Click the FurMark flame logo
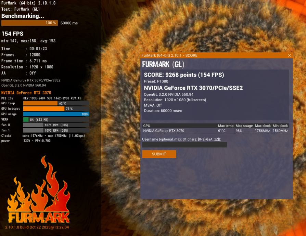 click(x=39, y=189)
